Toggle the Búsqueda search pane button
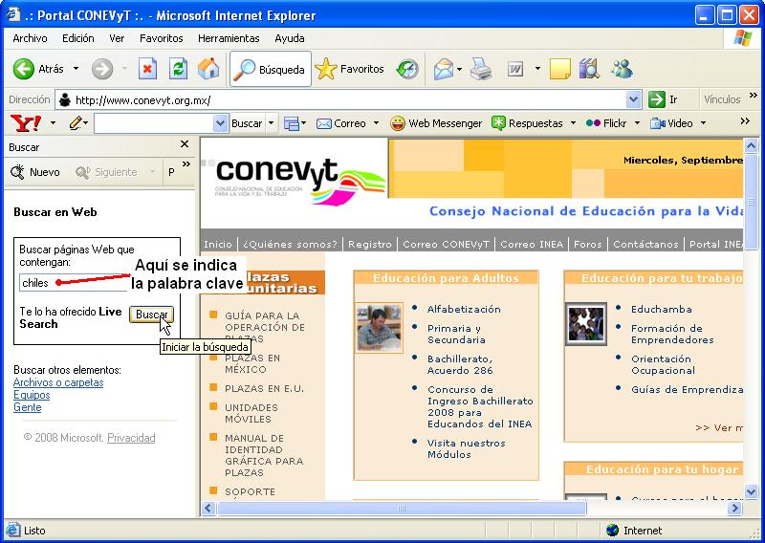Image resolution: width=765 pixels, height=543 pixels. coord(271,69)
